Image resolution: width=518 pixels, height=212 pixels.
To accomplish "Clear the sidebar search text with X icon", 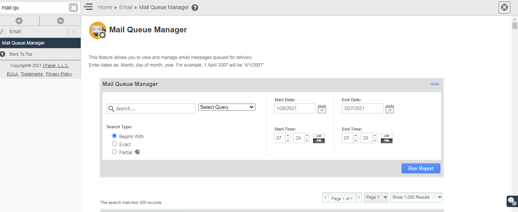I will pyautogui.click(x=73, y=8).
